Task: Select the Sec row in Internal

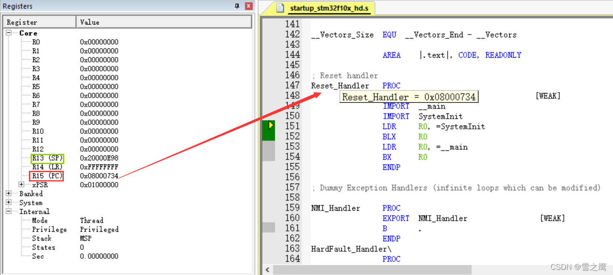Action: 128,256
